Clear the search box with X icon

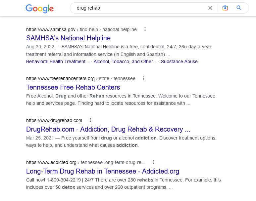click(210, 8)
